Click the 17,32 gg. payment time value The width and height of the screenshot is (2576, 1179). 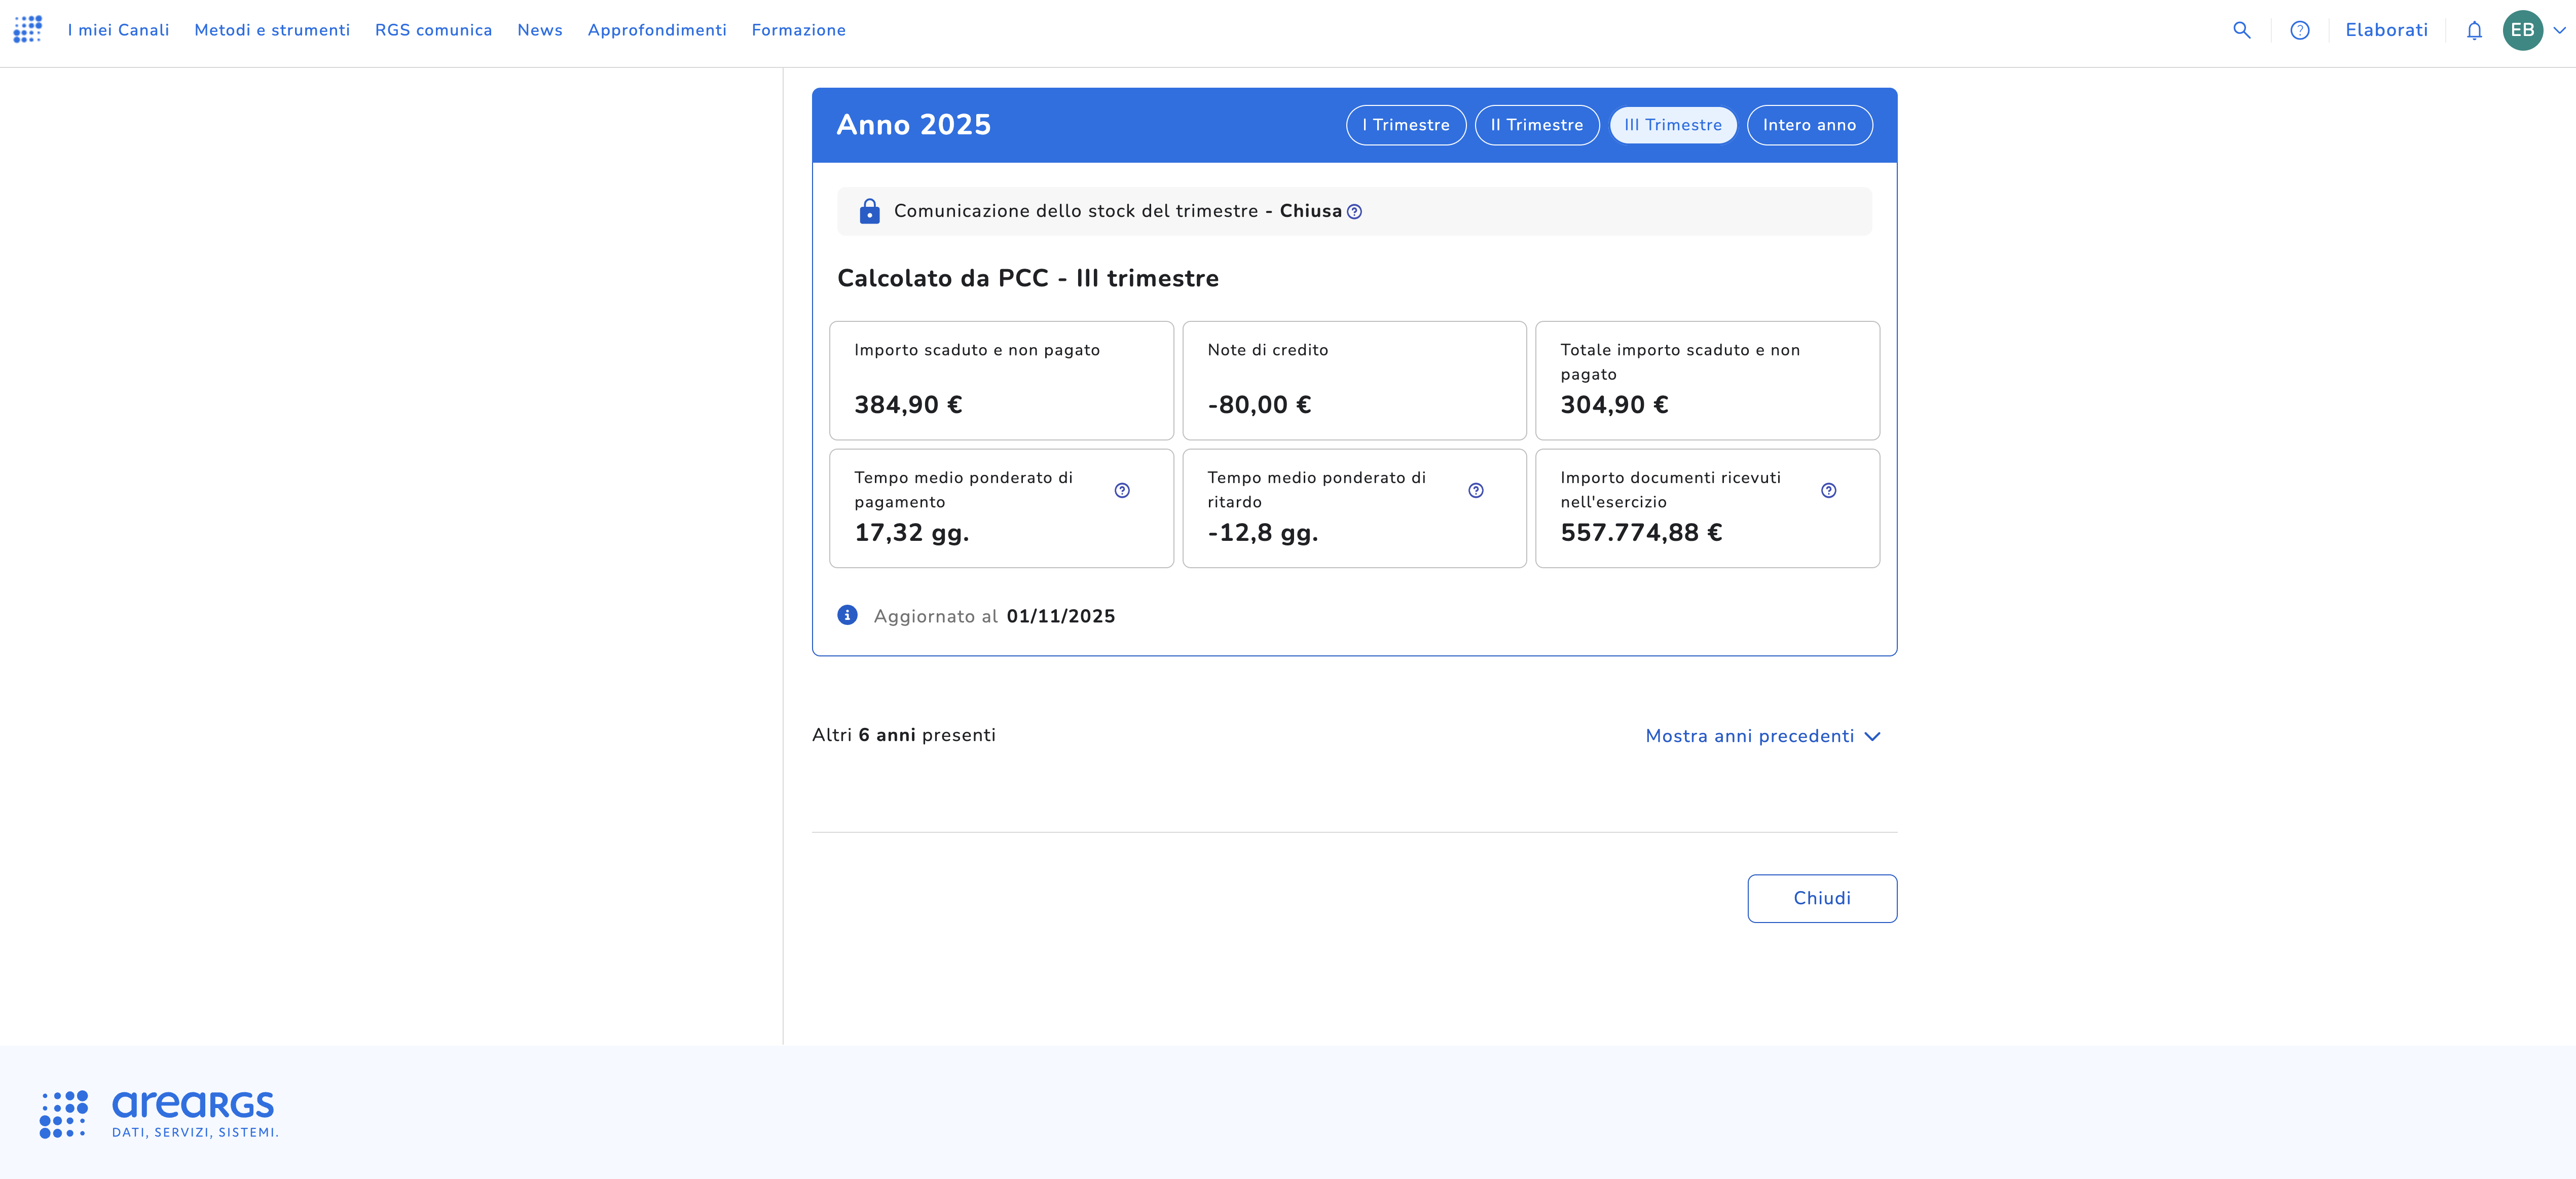pyautogui.click(x=911, y=533)
